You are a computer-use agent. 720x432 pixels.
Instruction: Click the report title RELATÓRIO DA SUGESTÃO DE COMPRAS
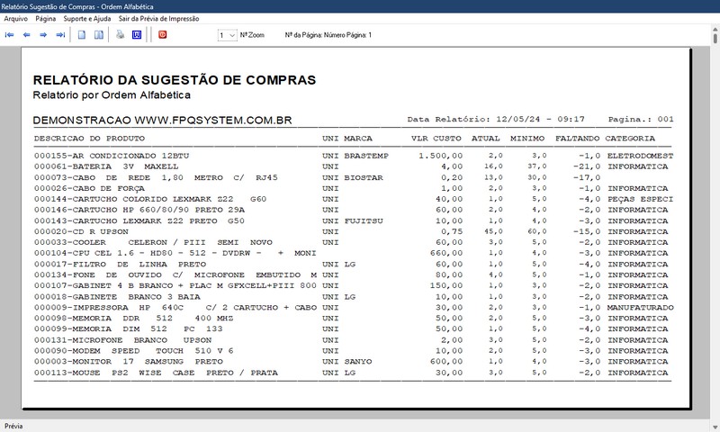174,80
